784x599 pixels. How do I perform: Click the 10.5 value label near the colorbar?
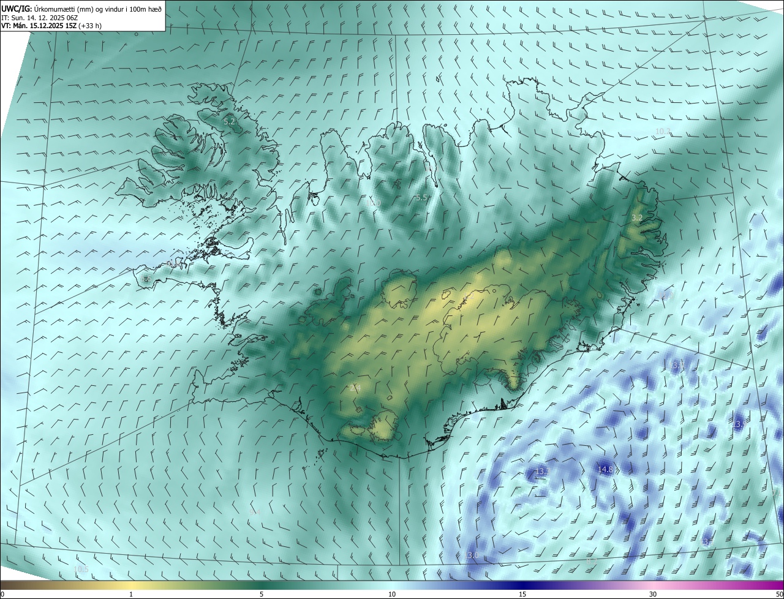pos(81,570)
